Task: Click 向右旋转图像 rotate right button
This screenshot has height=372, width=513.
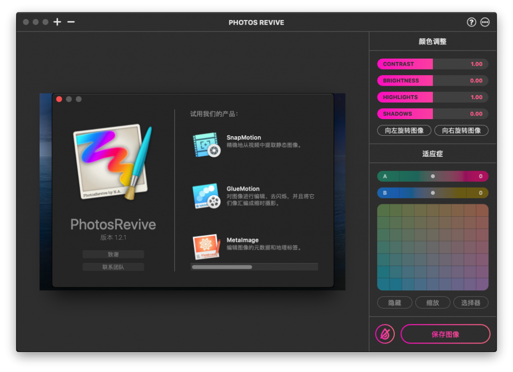Action: [461, 131]
